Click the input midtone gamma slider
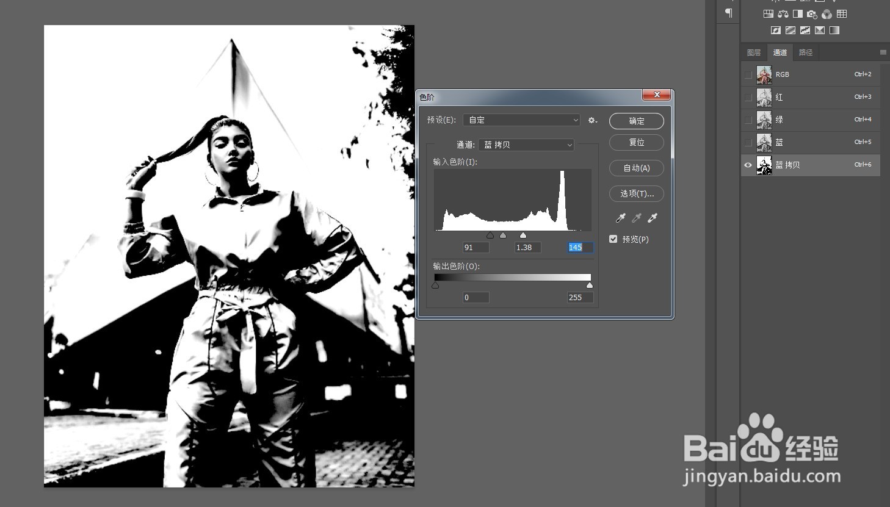 503,236
